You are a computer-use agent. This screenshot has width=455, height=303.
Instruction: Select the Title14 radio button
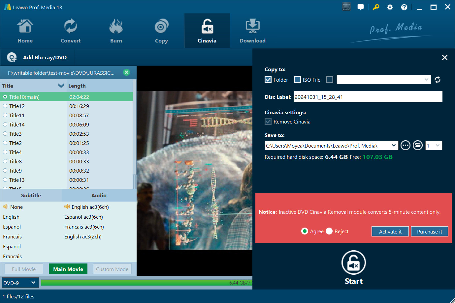tap(5, 124)
